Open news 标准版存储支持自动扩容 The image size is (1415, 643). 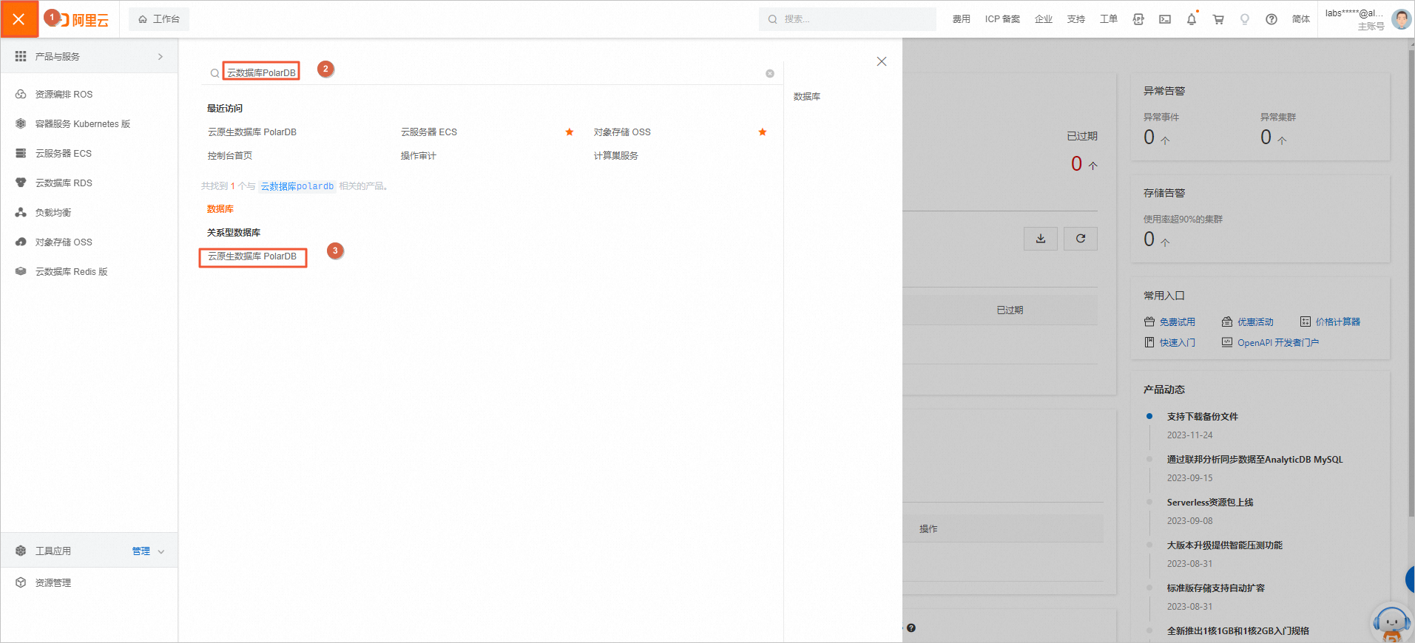[1216, 588]
